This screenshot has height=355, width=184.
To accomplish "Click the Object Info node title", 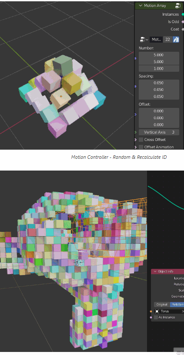I will click(166, 271).
